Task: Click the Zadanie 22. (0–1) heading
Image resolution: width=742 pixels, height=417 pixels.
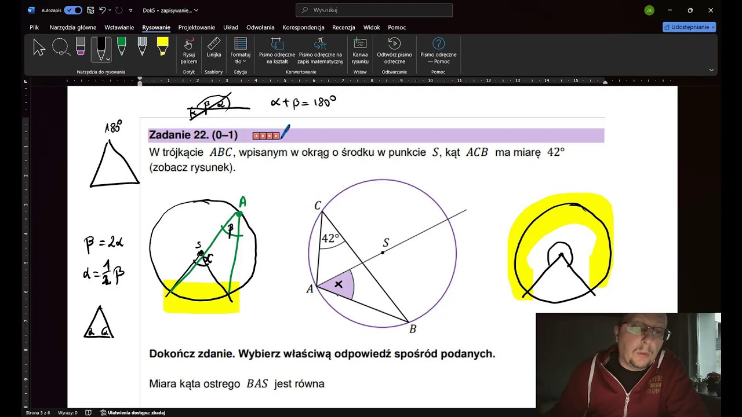Action: pyautogui.click(x=193, y=135)
